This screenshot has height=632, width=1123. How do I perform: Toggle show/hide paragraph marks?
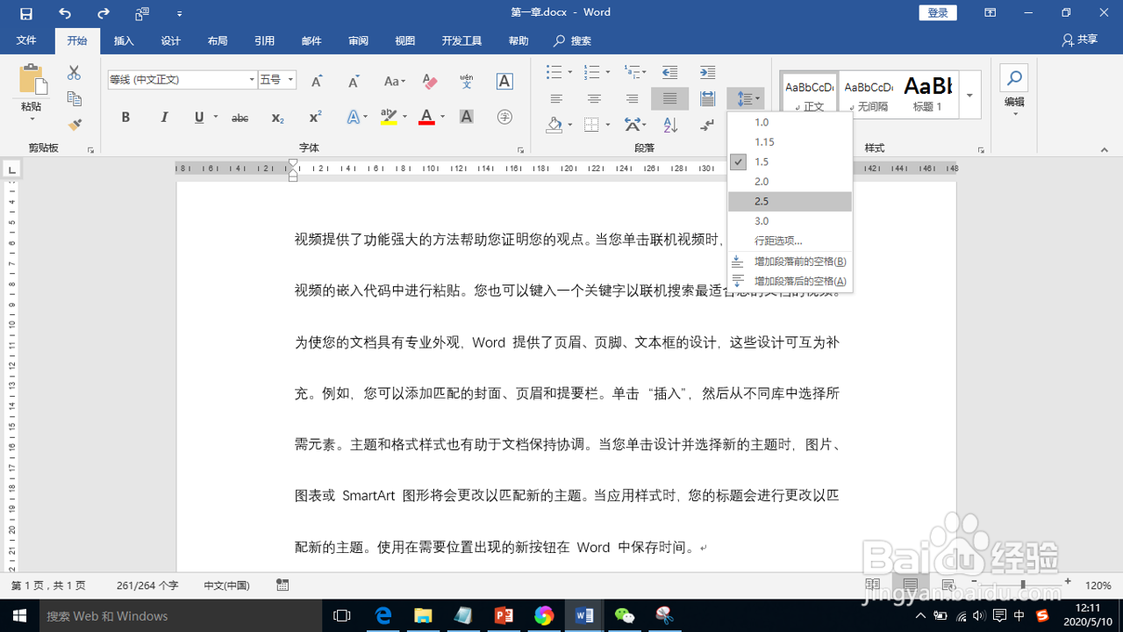coord(707,126)
